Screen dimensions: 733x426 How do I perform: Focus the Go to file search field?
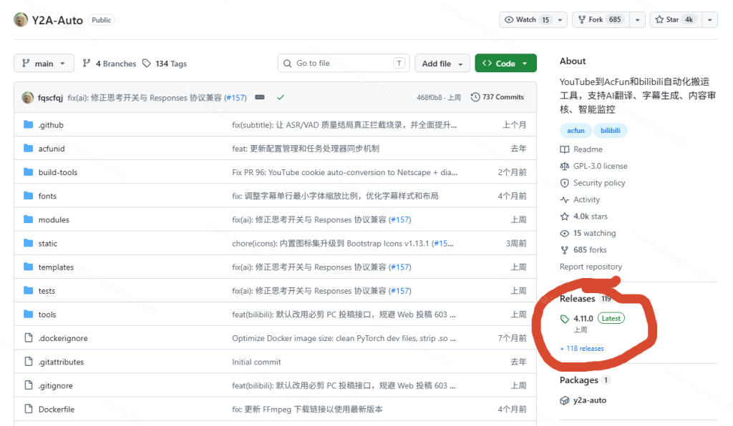coord(344,63)
